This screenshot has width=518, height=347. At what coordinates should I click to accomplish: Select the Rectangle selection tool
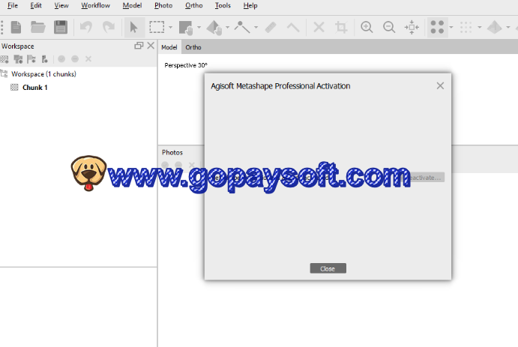[x=157, y=27]
